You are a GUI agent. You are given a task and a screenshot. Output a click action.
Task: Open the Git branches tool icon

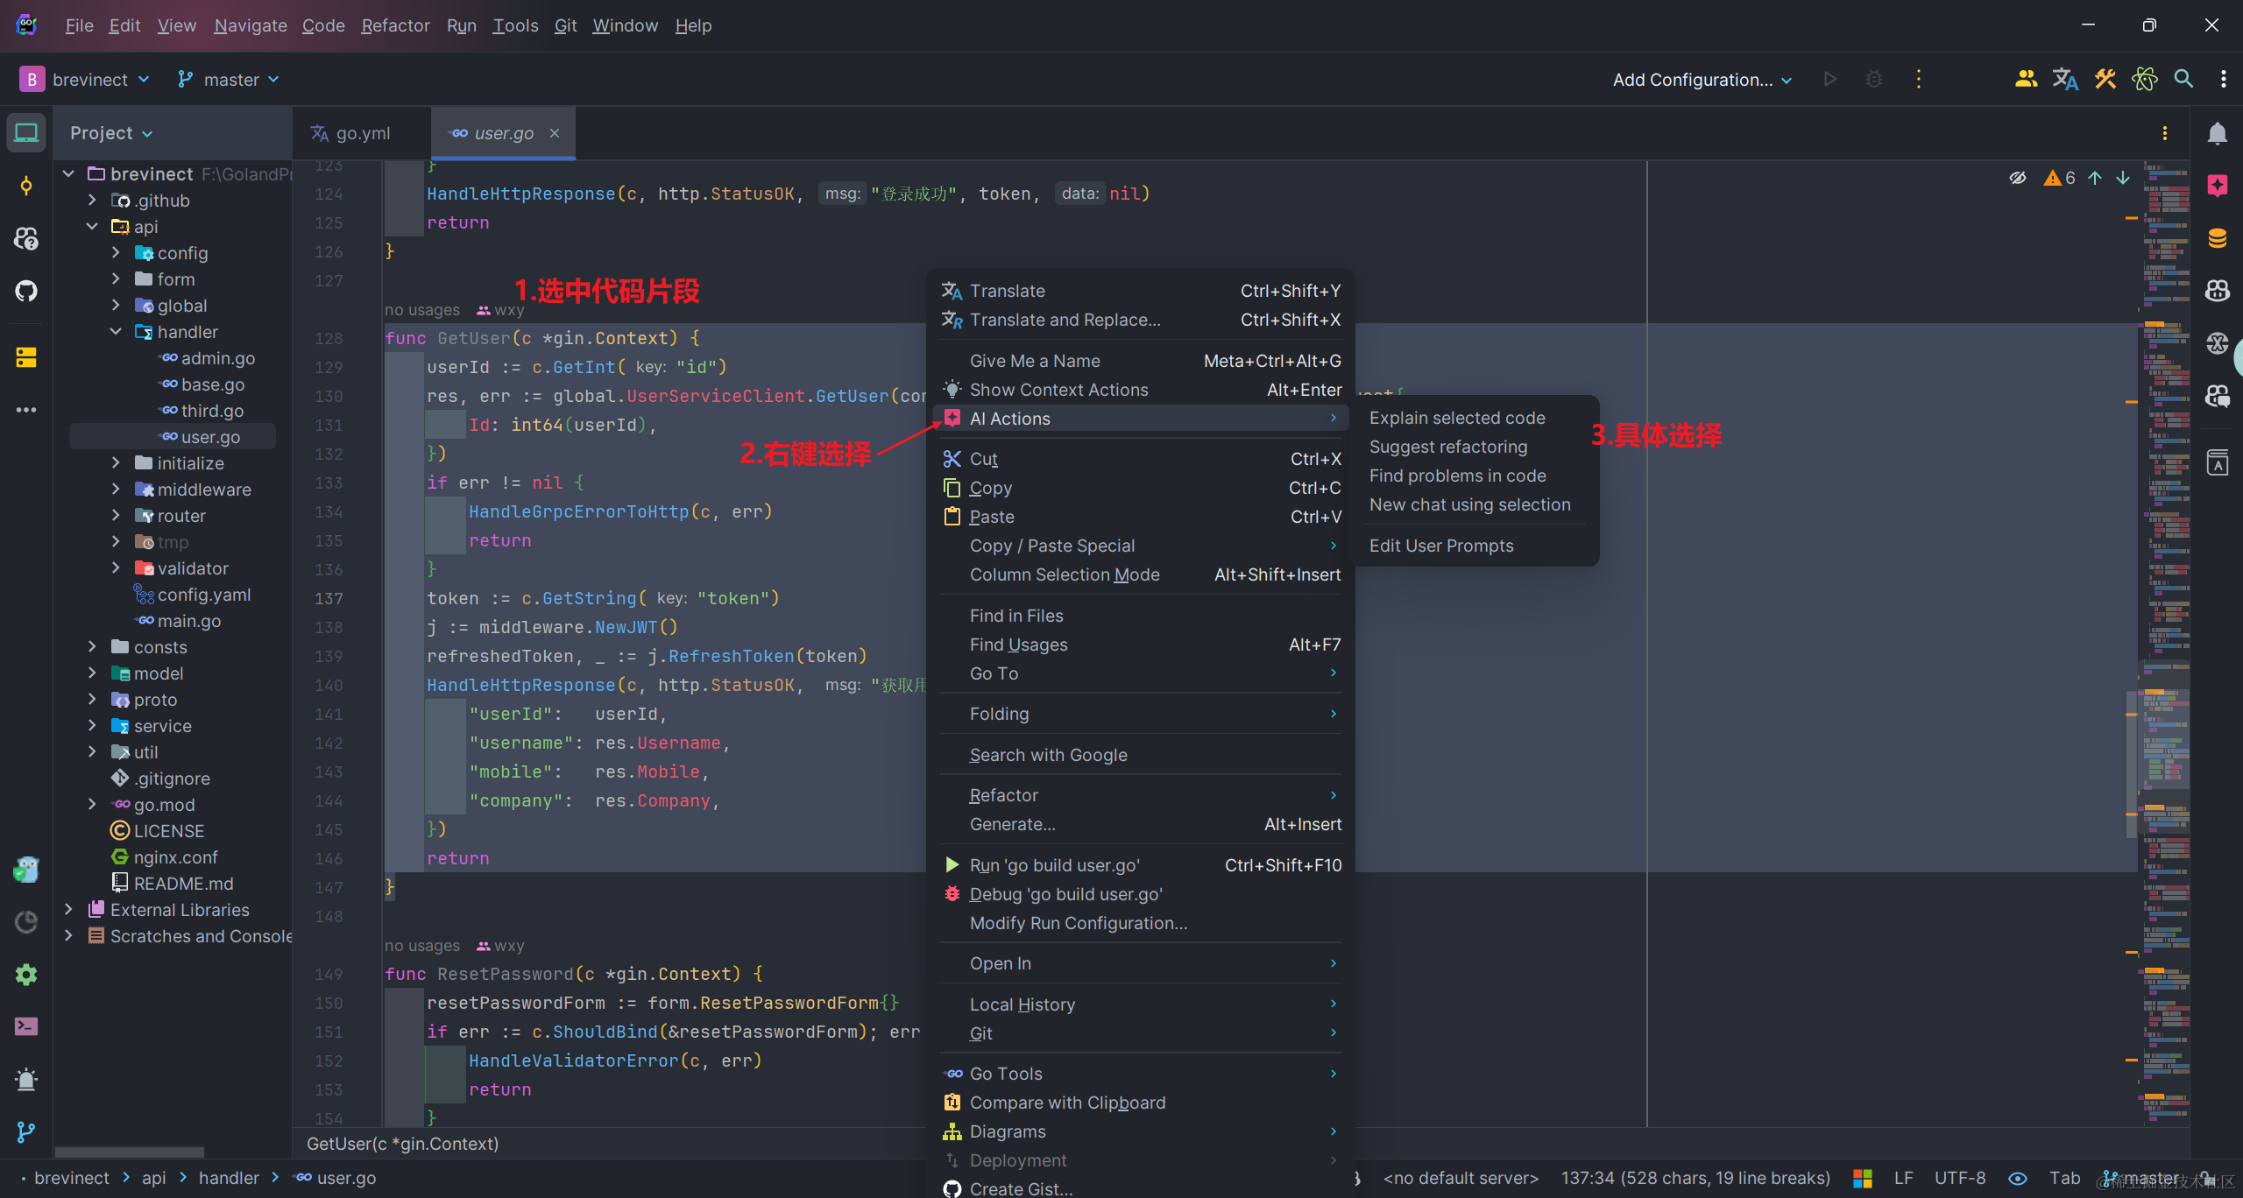(x=26, y=1131)
